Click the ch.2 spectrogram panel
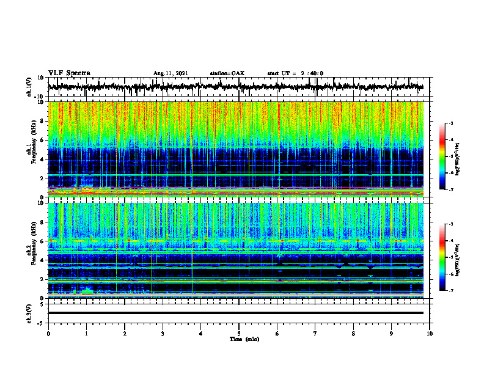This screenshot has height=374, width=484. pos(236,251)
